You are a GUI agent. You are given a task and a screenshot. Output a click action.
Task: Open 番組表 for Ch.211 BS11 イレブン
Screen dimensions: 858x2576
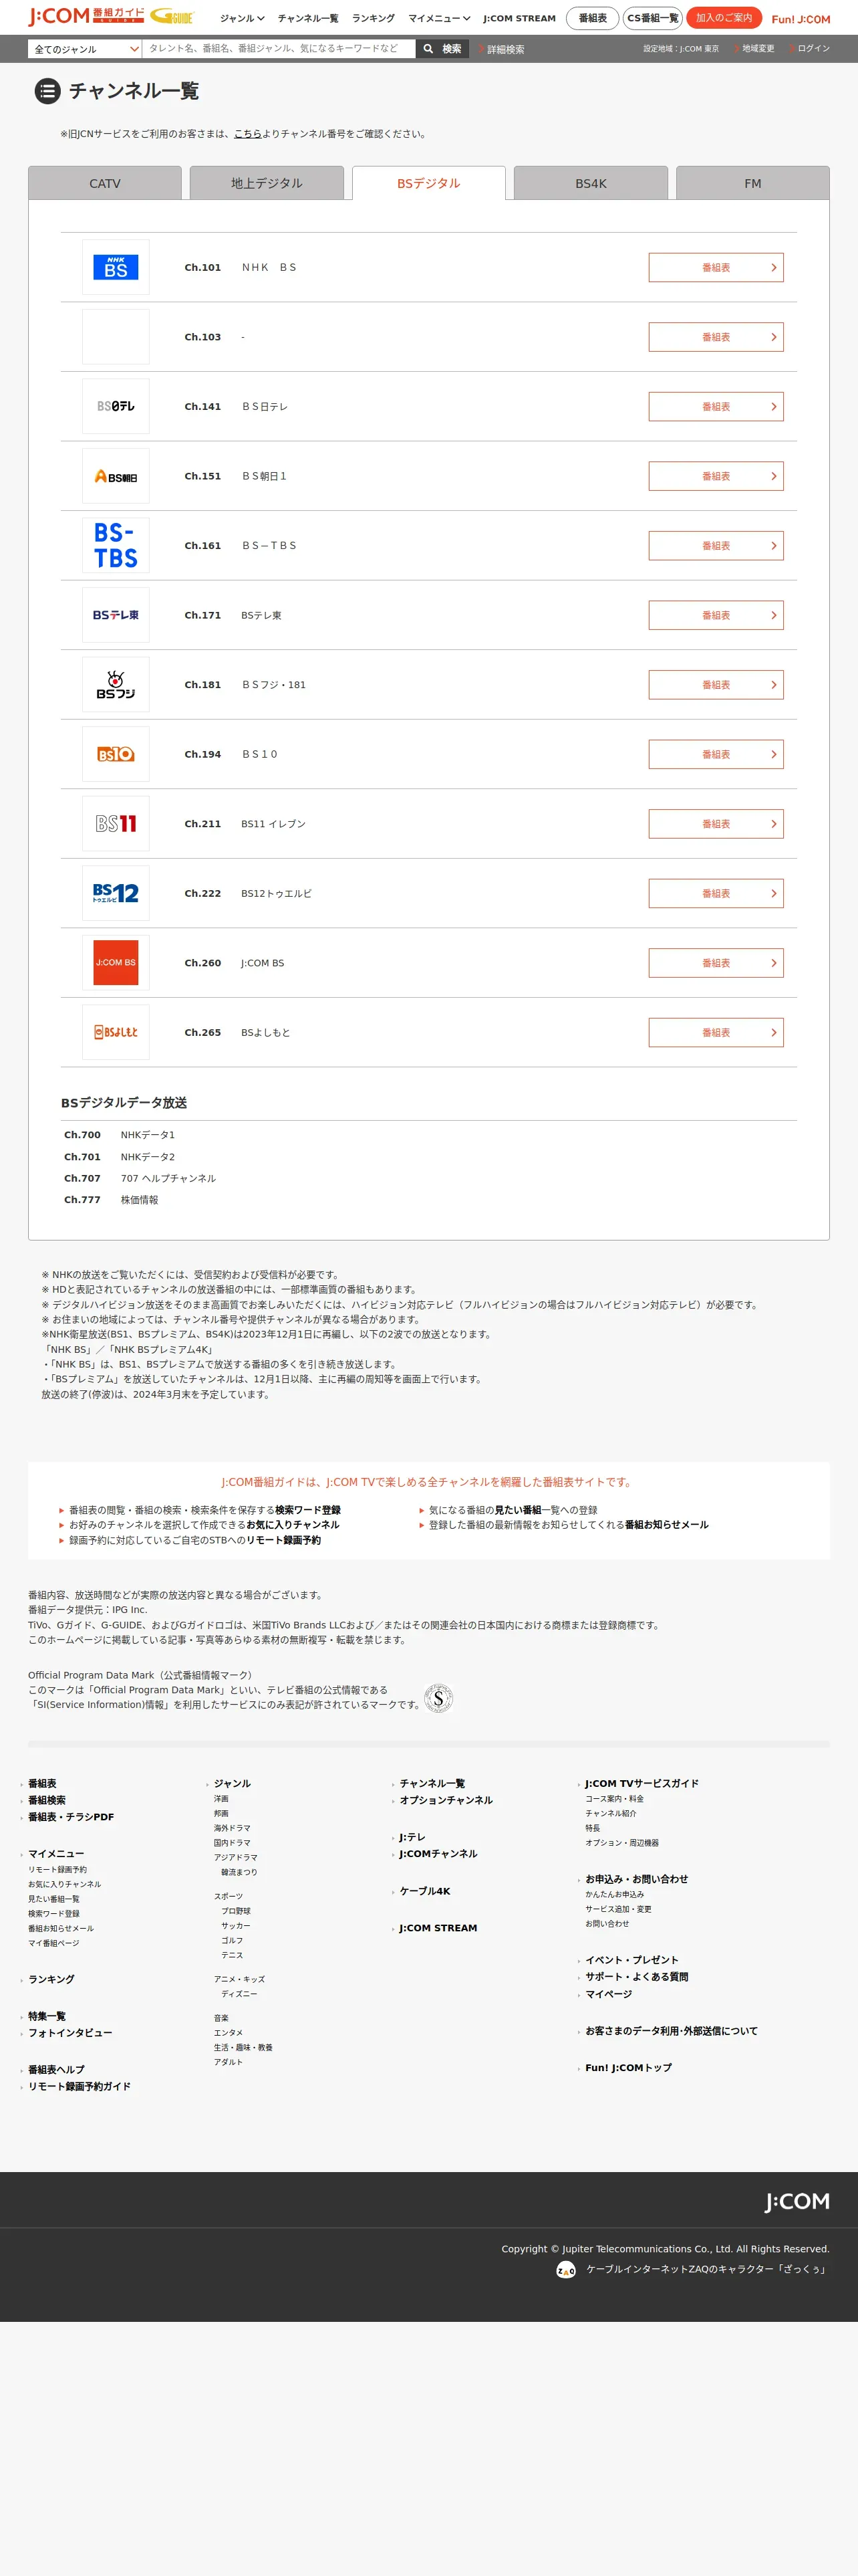pos(716,823)
